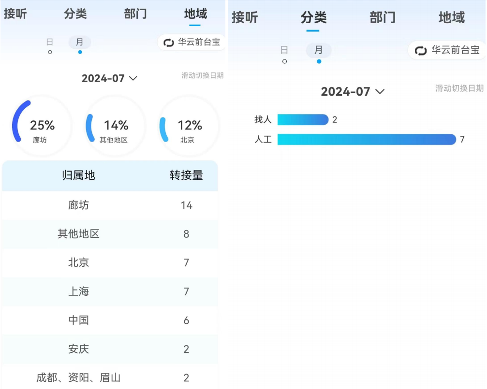Viewport: 487px width, 389px height.
Task: Select 月 view on the 地域 screen
Action: pos(79,43)
